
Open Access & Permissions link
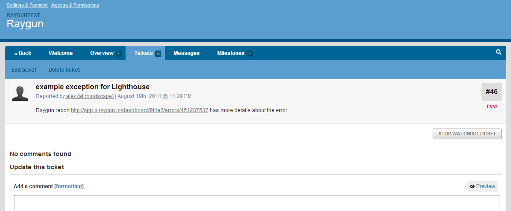pos(75,5)
